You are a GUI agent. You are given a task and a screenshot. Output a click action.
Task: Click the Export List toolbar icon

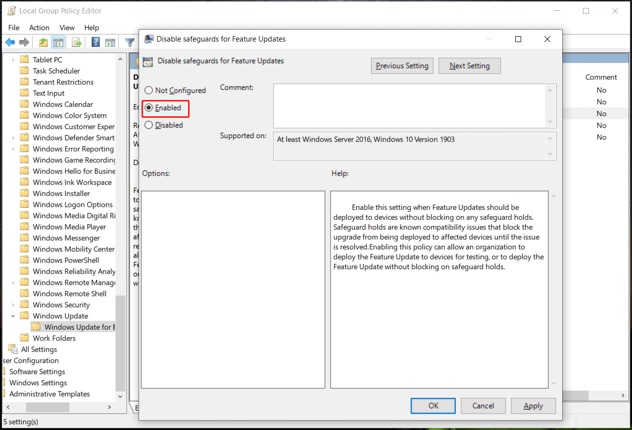click(x=77, y=43)
